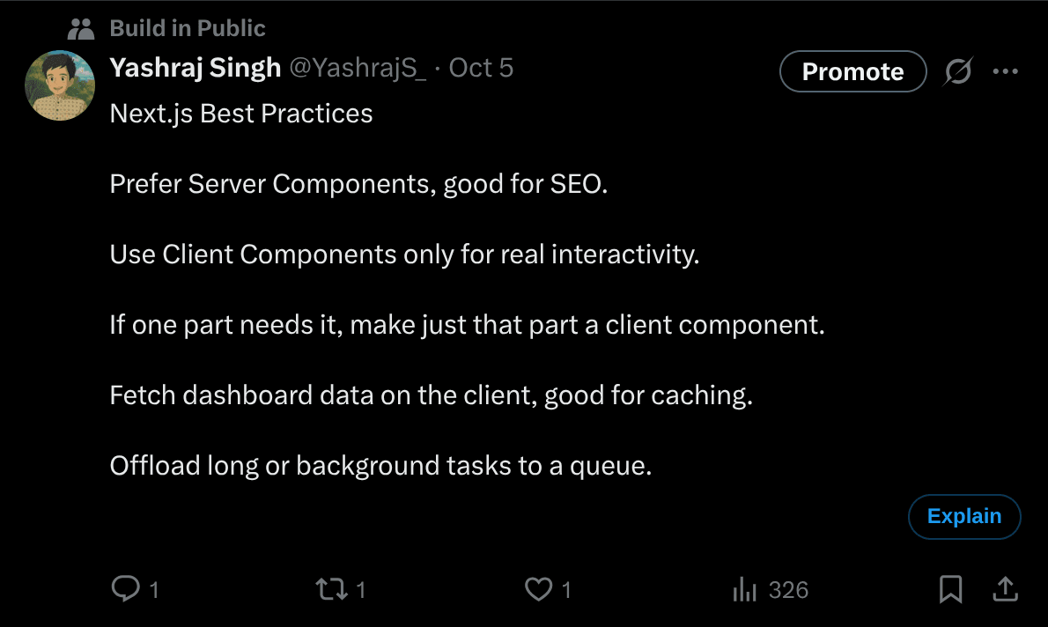
Task: Repost this tweet using the retweet icon
Action: [x=332, y=589]
